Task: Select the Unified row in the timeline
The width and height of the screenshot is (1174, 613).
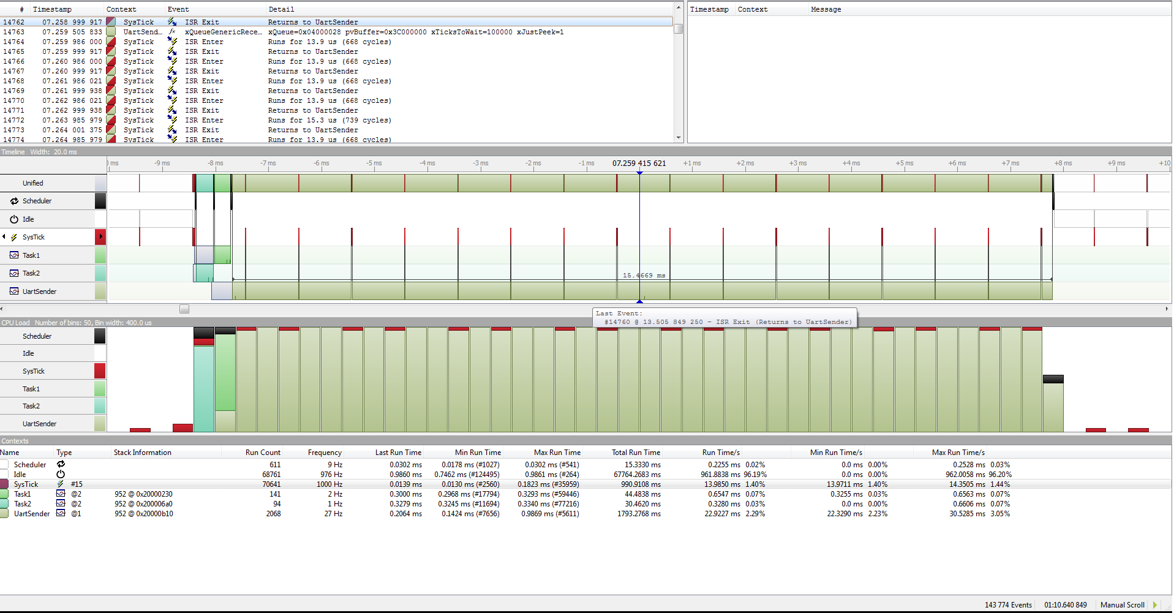Action: coord(33,183)
